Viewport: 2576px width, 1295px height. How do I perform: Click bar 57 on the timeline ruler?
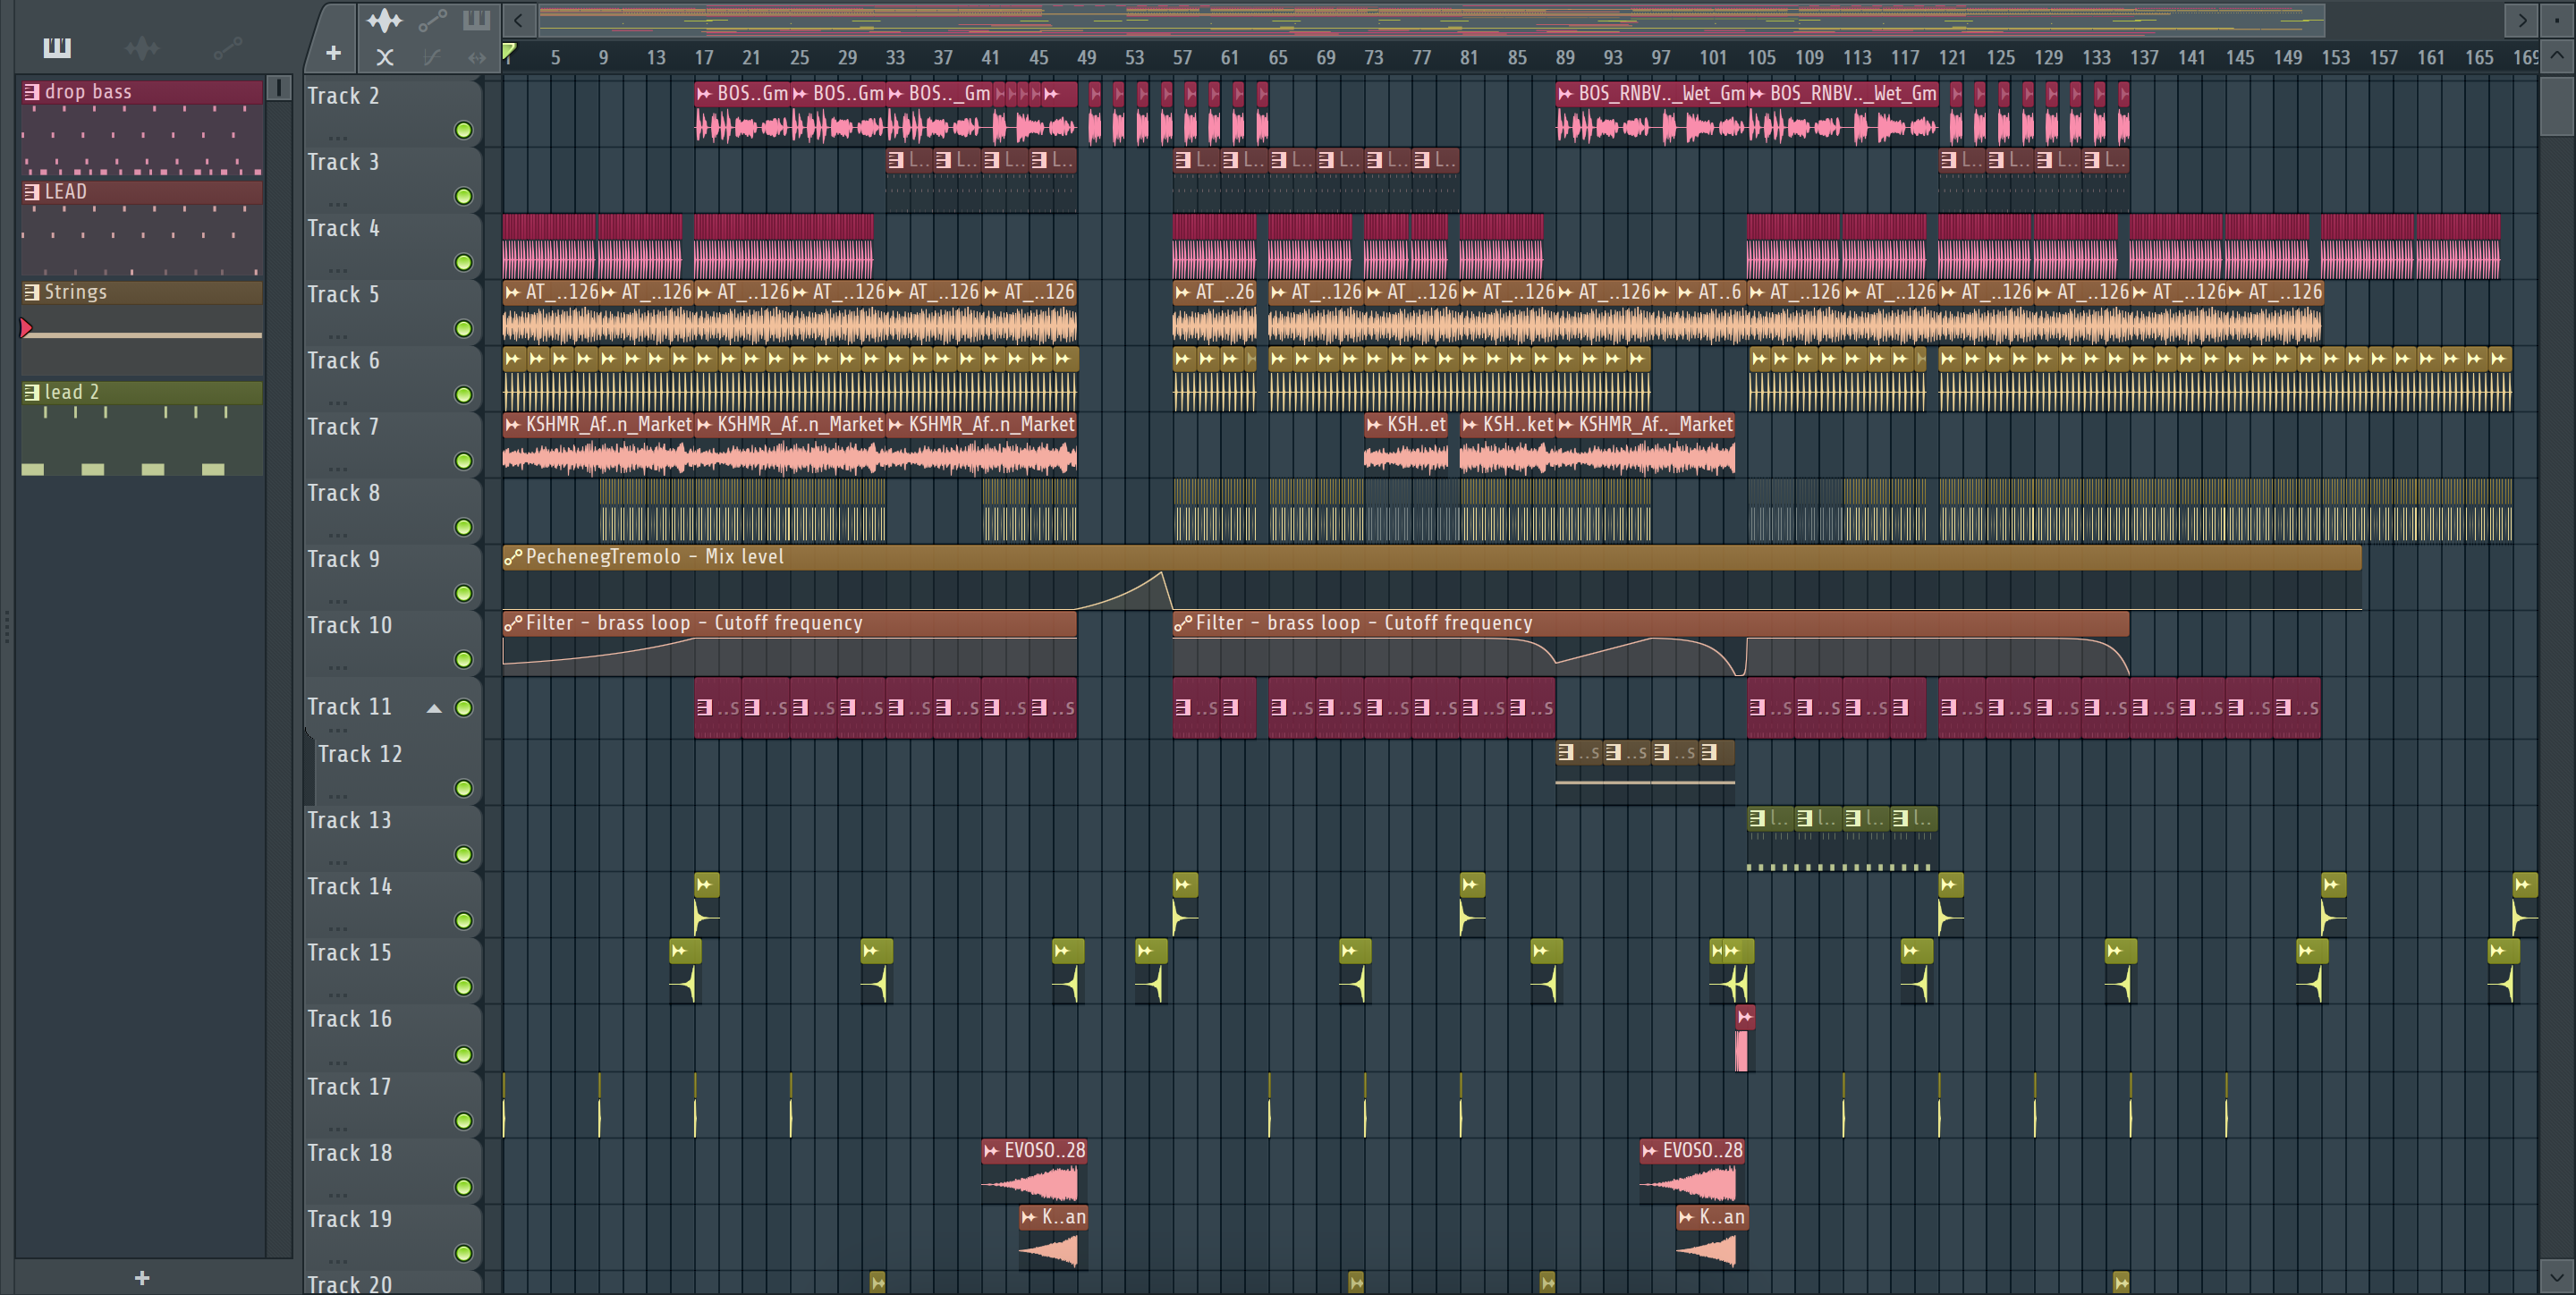click(x=1182, y=58)
